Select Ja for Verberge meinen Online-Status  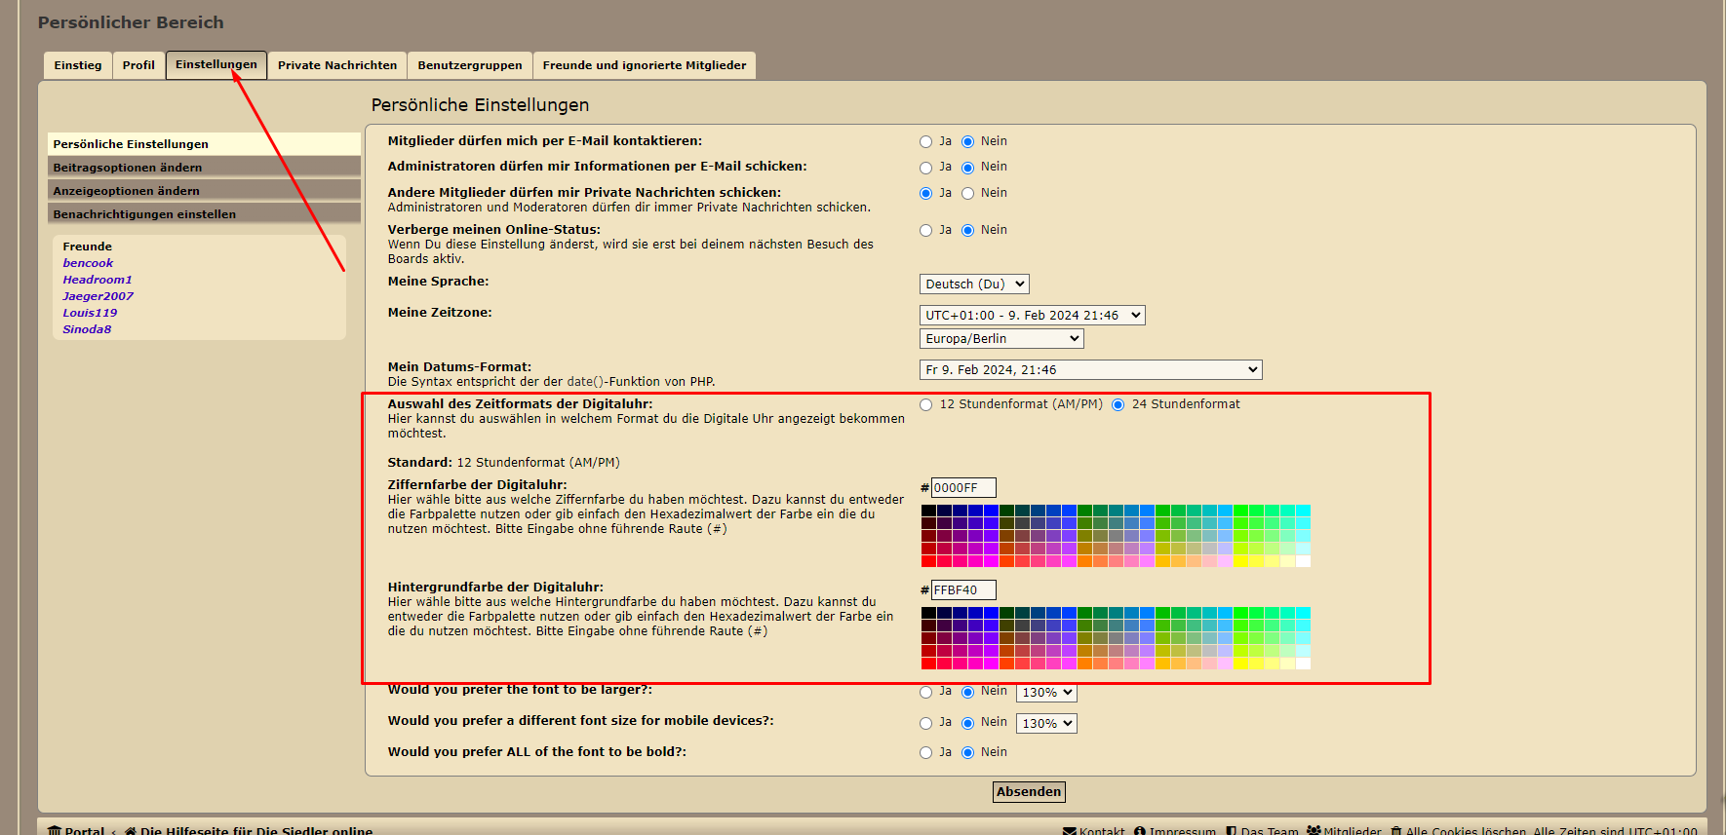[926, 231]
